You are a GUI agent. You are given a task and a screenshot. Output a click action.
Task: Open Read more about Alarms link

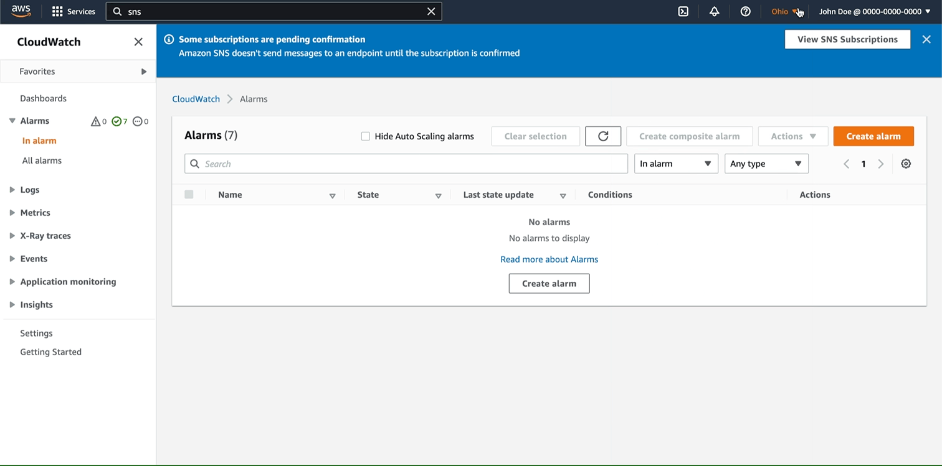(x=549, y=259)
